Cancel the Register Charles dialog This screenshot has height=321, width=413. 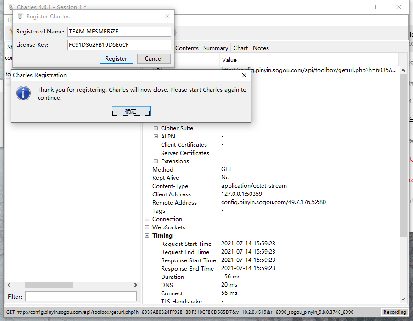click(154, 58)
